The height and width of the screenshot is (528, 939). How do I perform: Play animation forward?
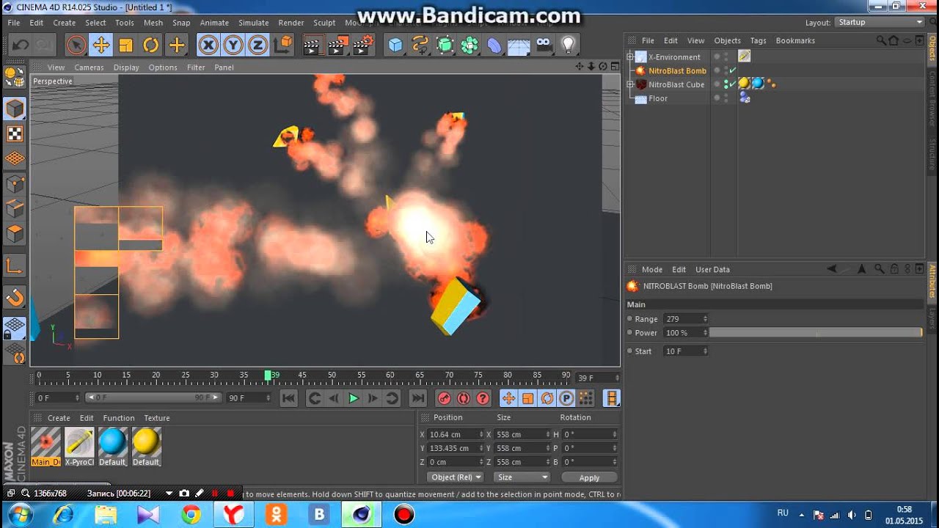coord(354,398)
